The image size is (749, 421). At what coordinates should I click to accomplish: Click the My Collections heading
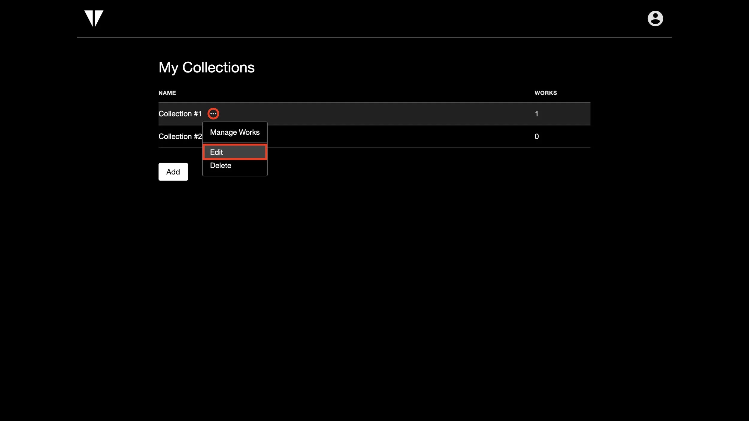206,68
